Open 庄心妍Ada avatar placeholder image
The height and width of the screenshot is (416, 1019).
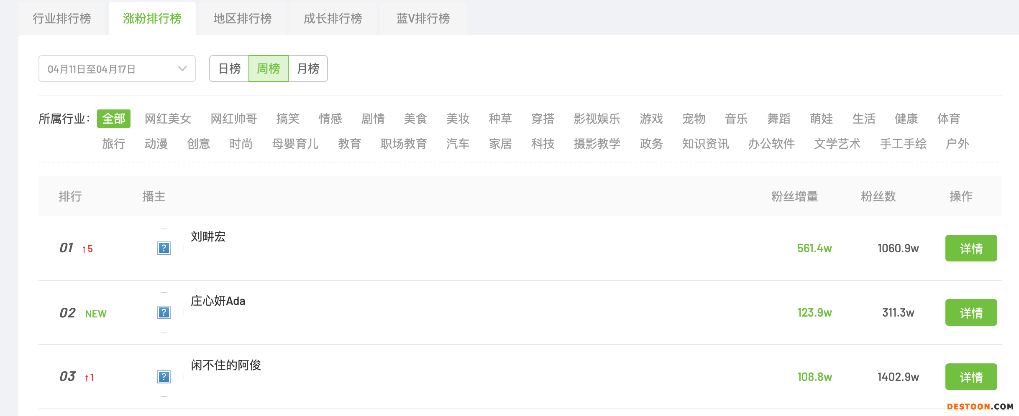tap(164, 312)
